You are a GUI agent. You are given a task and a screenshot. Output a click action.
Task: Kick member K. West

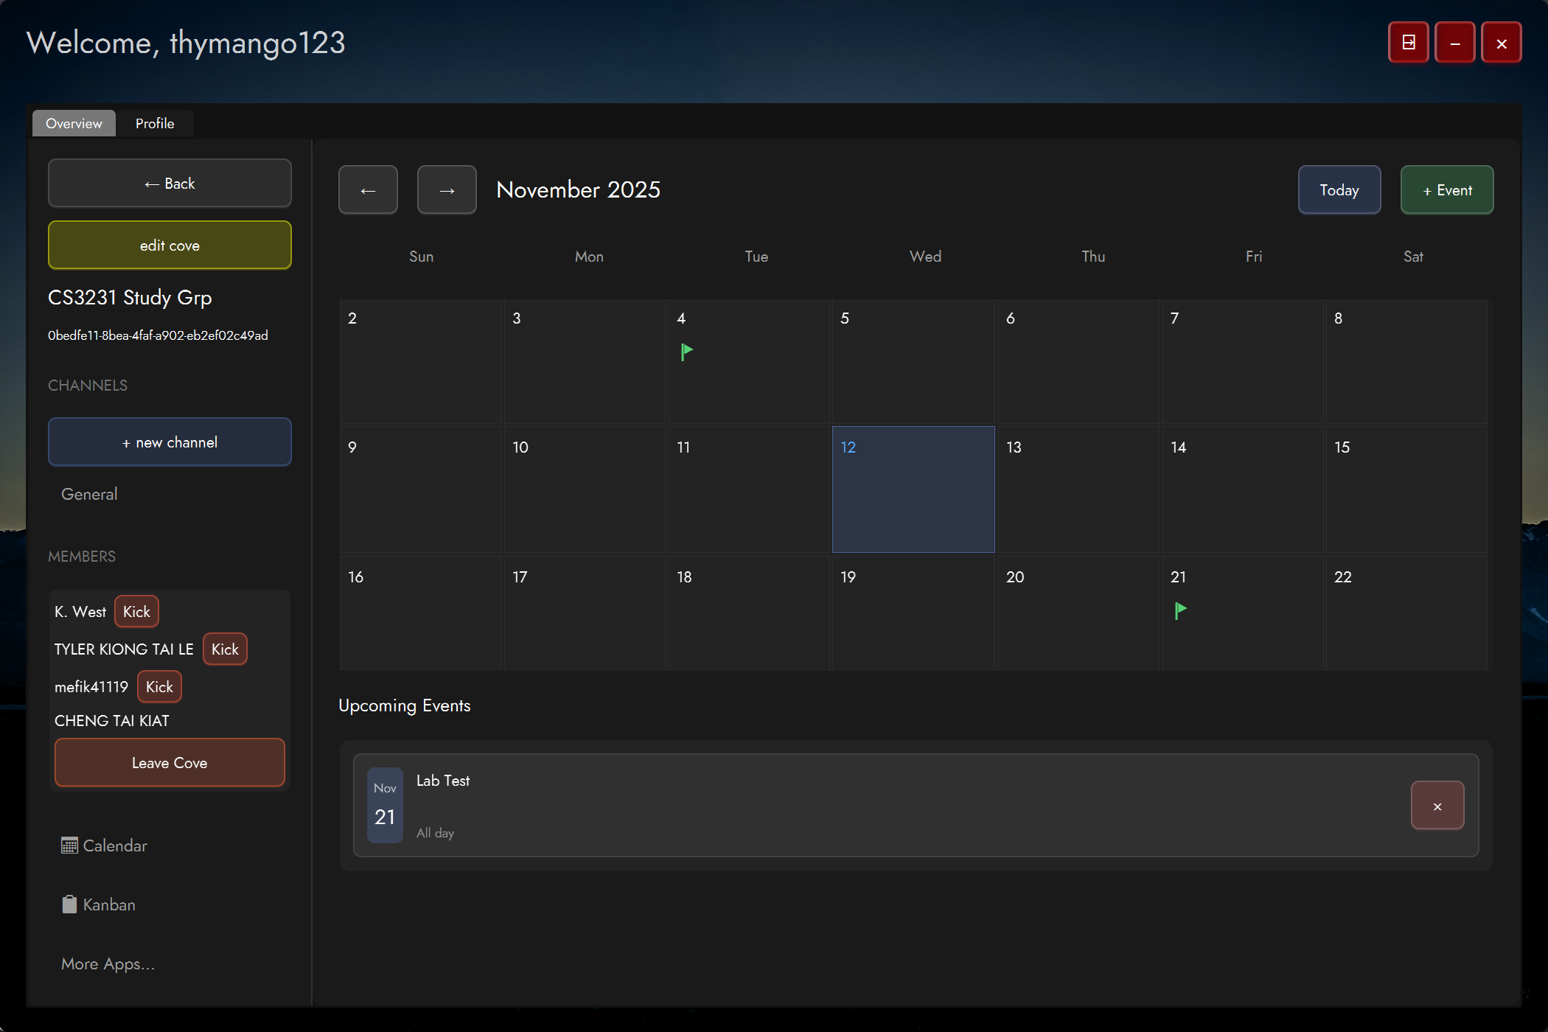tap(136, 612)
